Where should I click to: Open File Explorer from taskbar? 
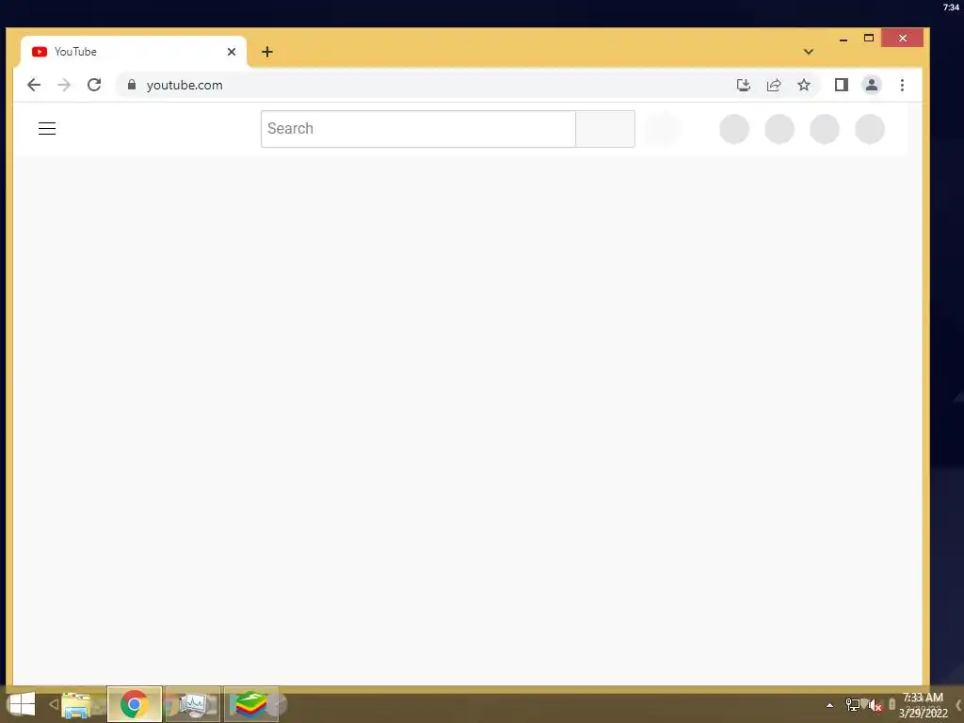(x=76, y=704)
